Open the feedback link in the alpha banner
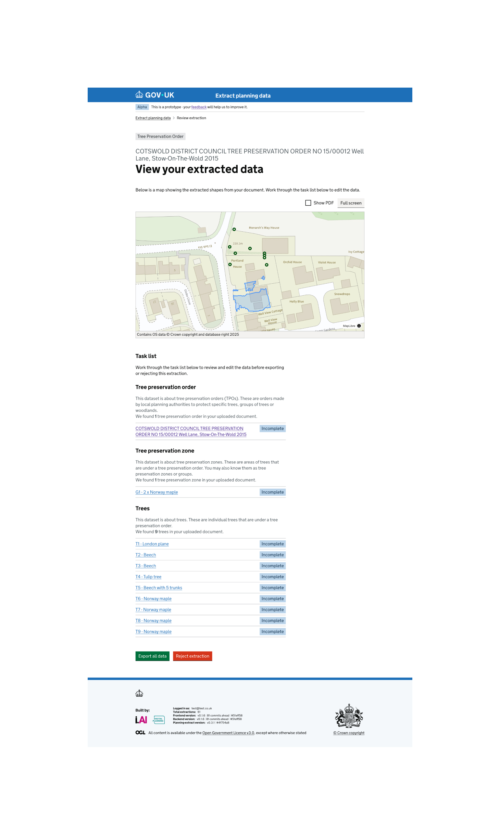 tap(199, 107)
